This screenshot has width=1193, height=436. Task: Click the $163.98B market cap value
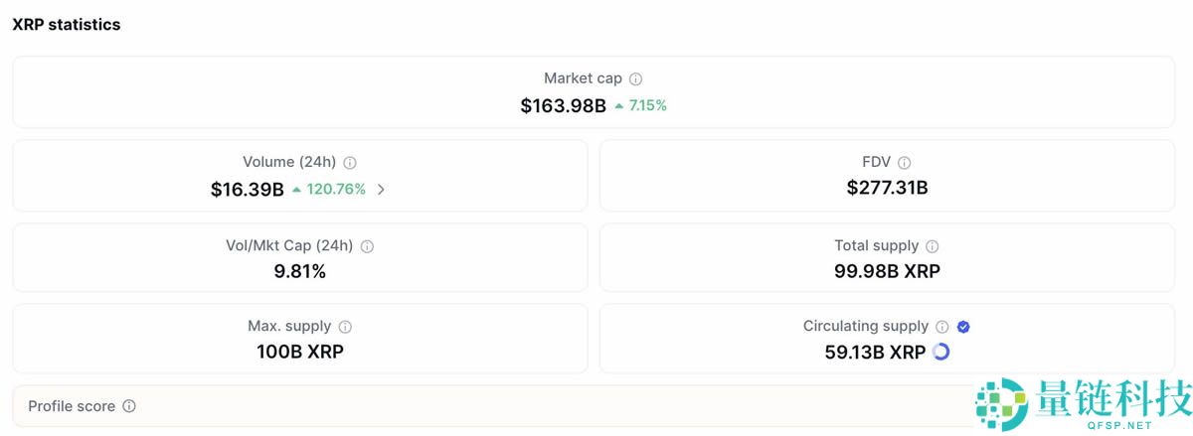563,105
